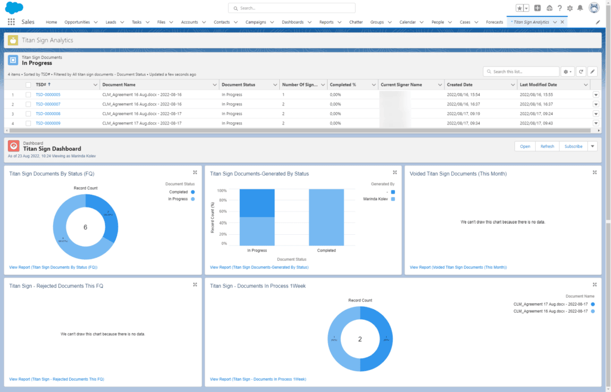The width and height of the screenshot is (611, 392).
Task: Check the box for row TSD-0000005
Action: coord(28,95)
